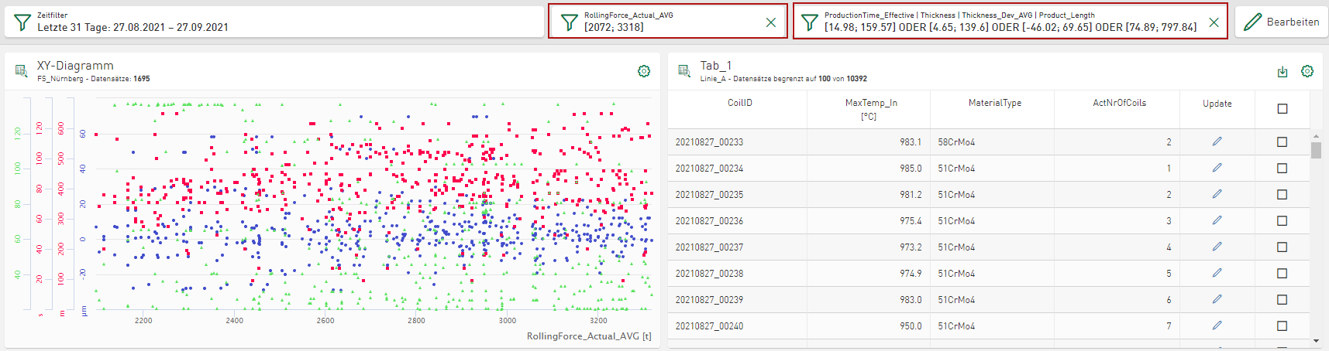This screenshot has width=1329, height=351.
Task: Remove the RollingForce_Actual_AVG filter
Action: pyautogui.click(x=771, y=22)
